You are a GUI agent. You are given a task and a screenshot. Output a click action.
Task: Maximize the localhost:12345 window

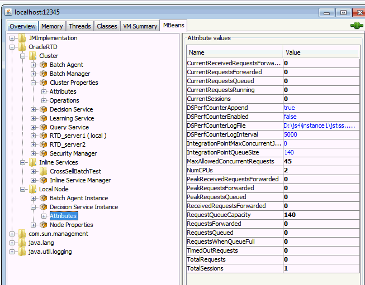point(343,13)
